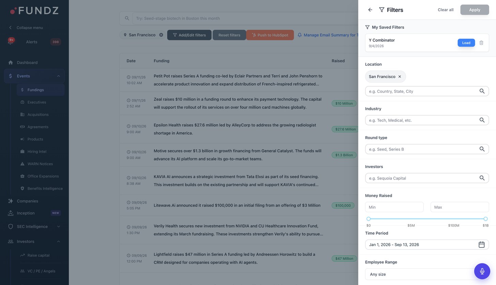The width and height of the screenshot is (496, 285).
Task: Open Office Expansions in the sidebar
Action: click(40, 176)
